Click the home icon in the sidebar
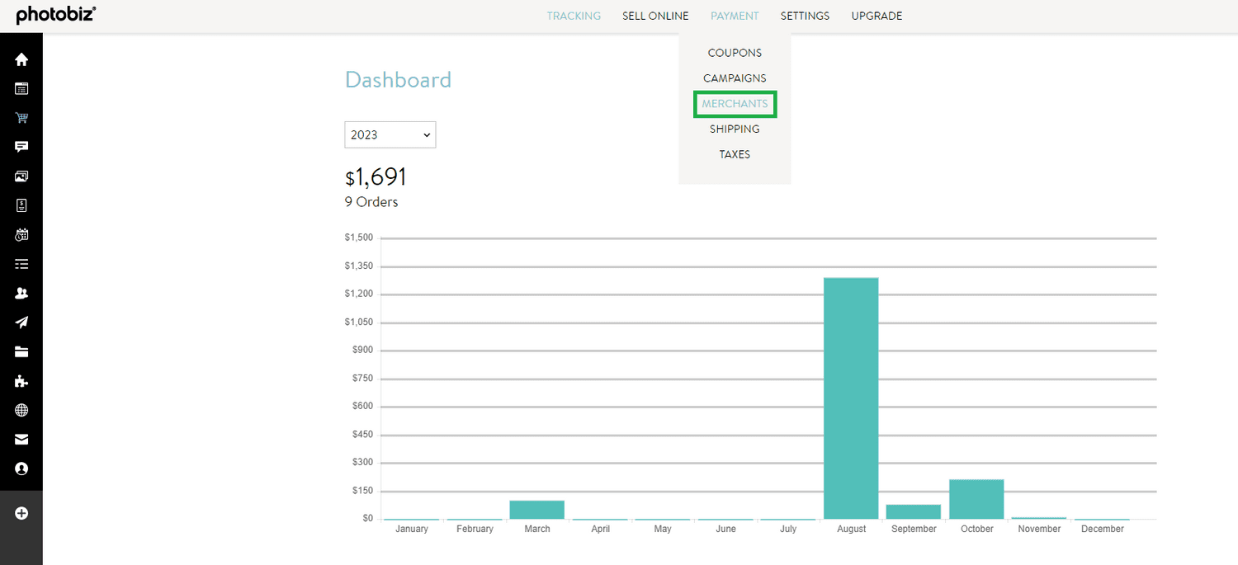Image resolution: width=1238 pixels, height=565 pixels. (x=21, y=59)
